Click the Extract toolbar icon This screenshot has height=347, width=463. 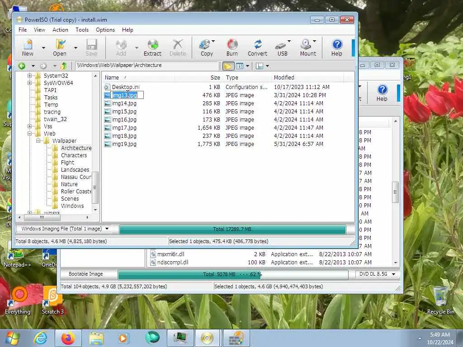(x=152, y=47)
